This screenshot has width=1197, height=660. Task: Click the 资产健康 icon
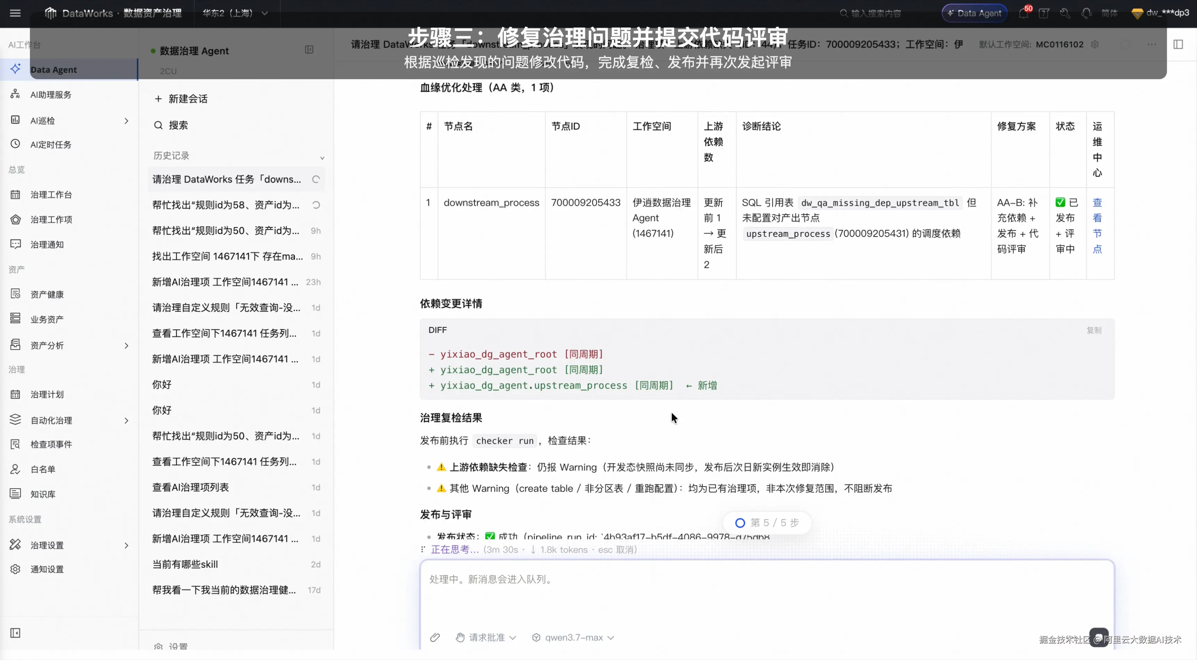[15, 294]
